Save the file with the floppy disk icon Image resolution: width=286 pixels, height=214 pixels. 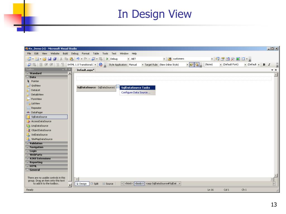pos(49,59)
